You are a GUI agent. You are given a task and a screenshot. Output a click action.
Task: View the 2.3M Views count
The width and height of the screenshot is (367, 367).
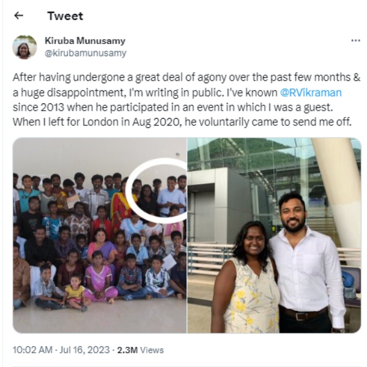click(x=140, y=350)
